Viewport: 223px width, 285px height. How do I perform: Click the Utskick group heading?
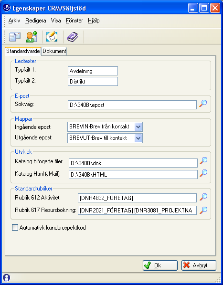(23, 152)
